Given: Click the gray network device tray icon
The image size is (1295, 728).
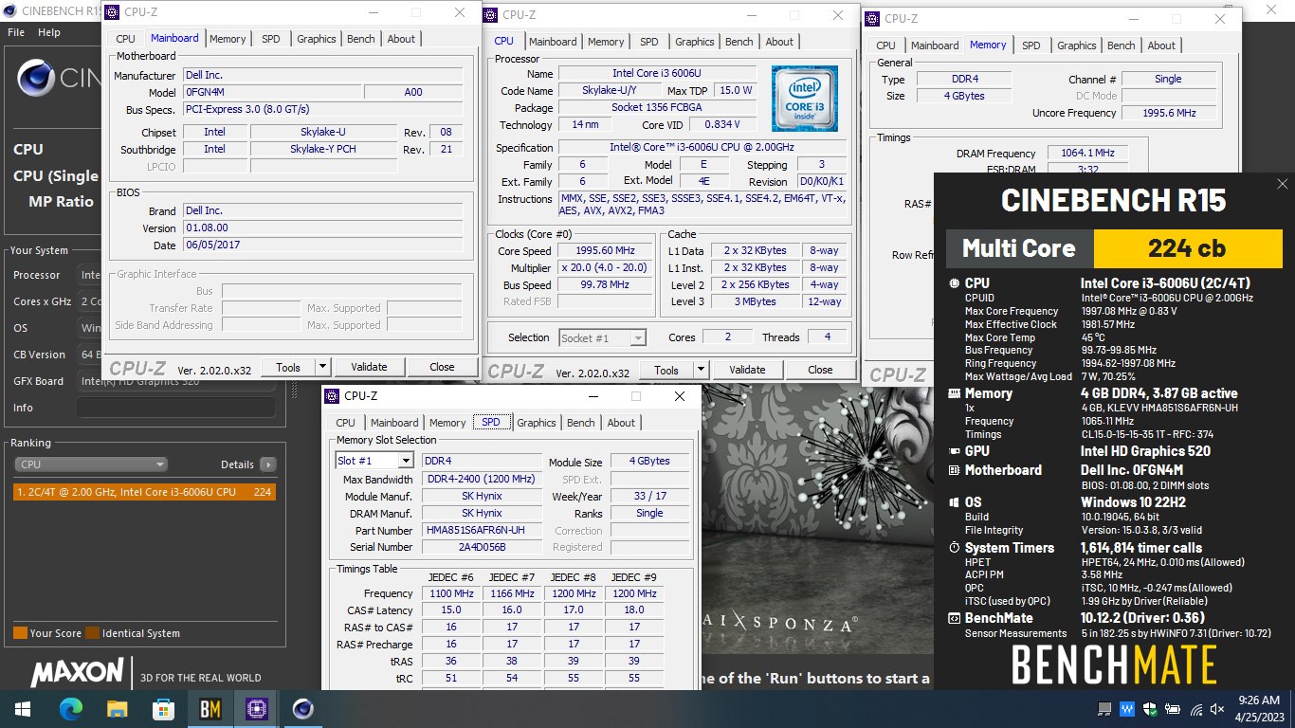Looking at the screenshot, I should pos(1104,709).
